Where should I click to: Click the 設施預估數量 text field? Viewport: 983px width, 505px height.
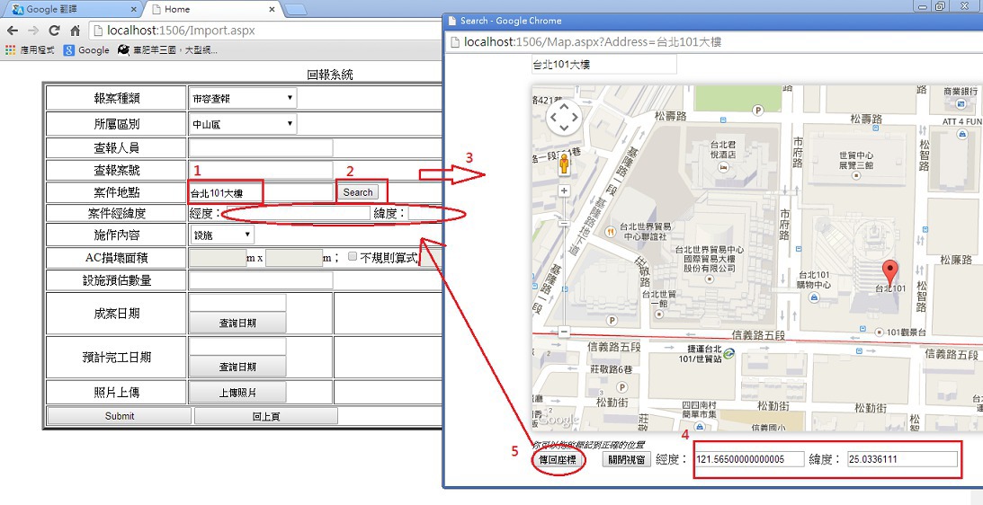(x=261, y=280)
